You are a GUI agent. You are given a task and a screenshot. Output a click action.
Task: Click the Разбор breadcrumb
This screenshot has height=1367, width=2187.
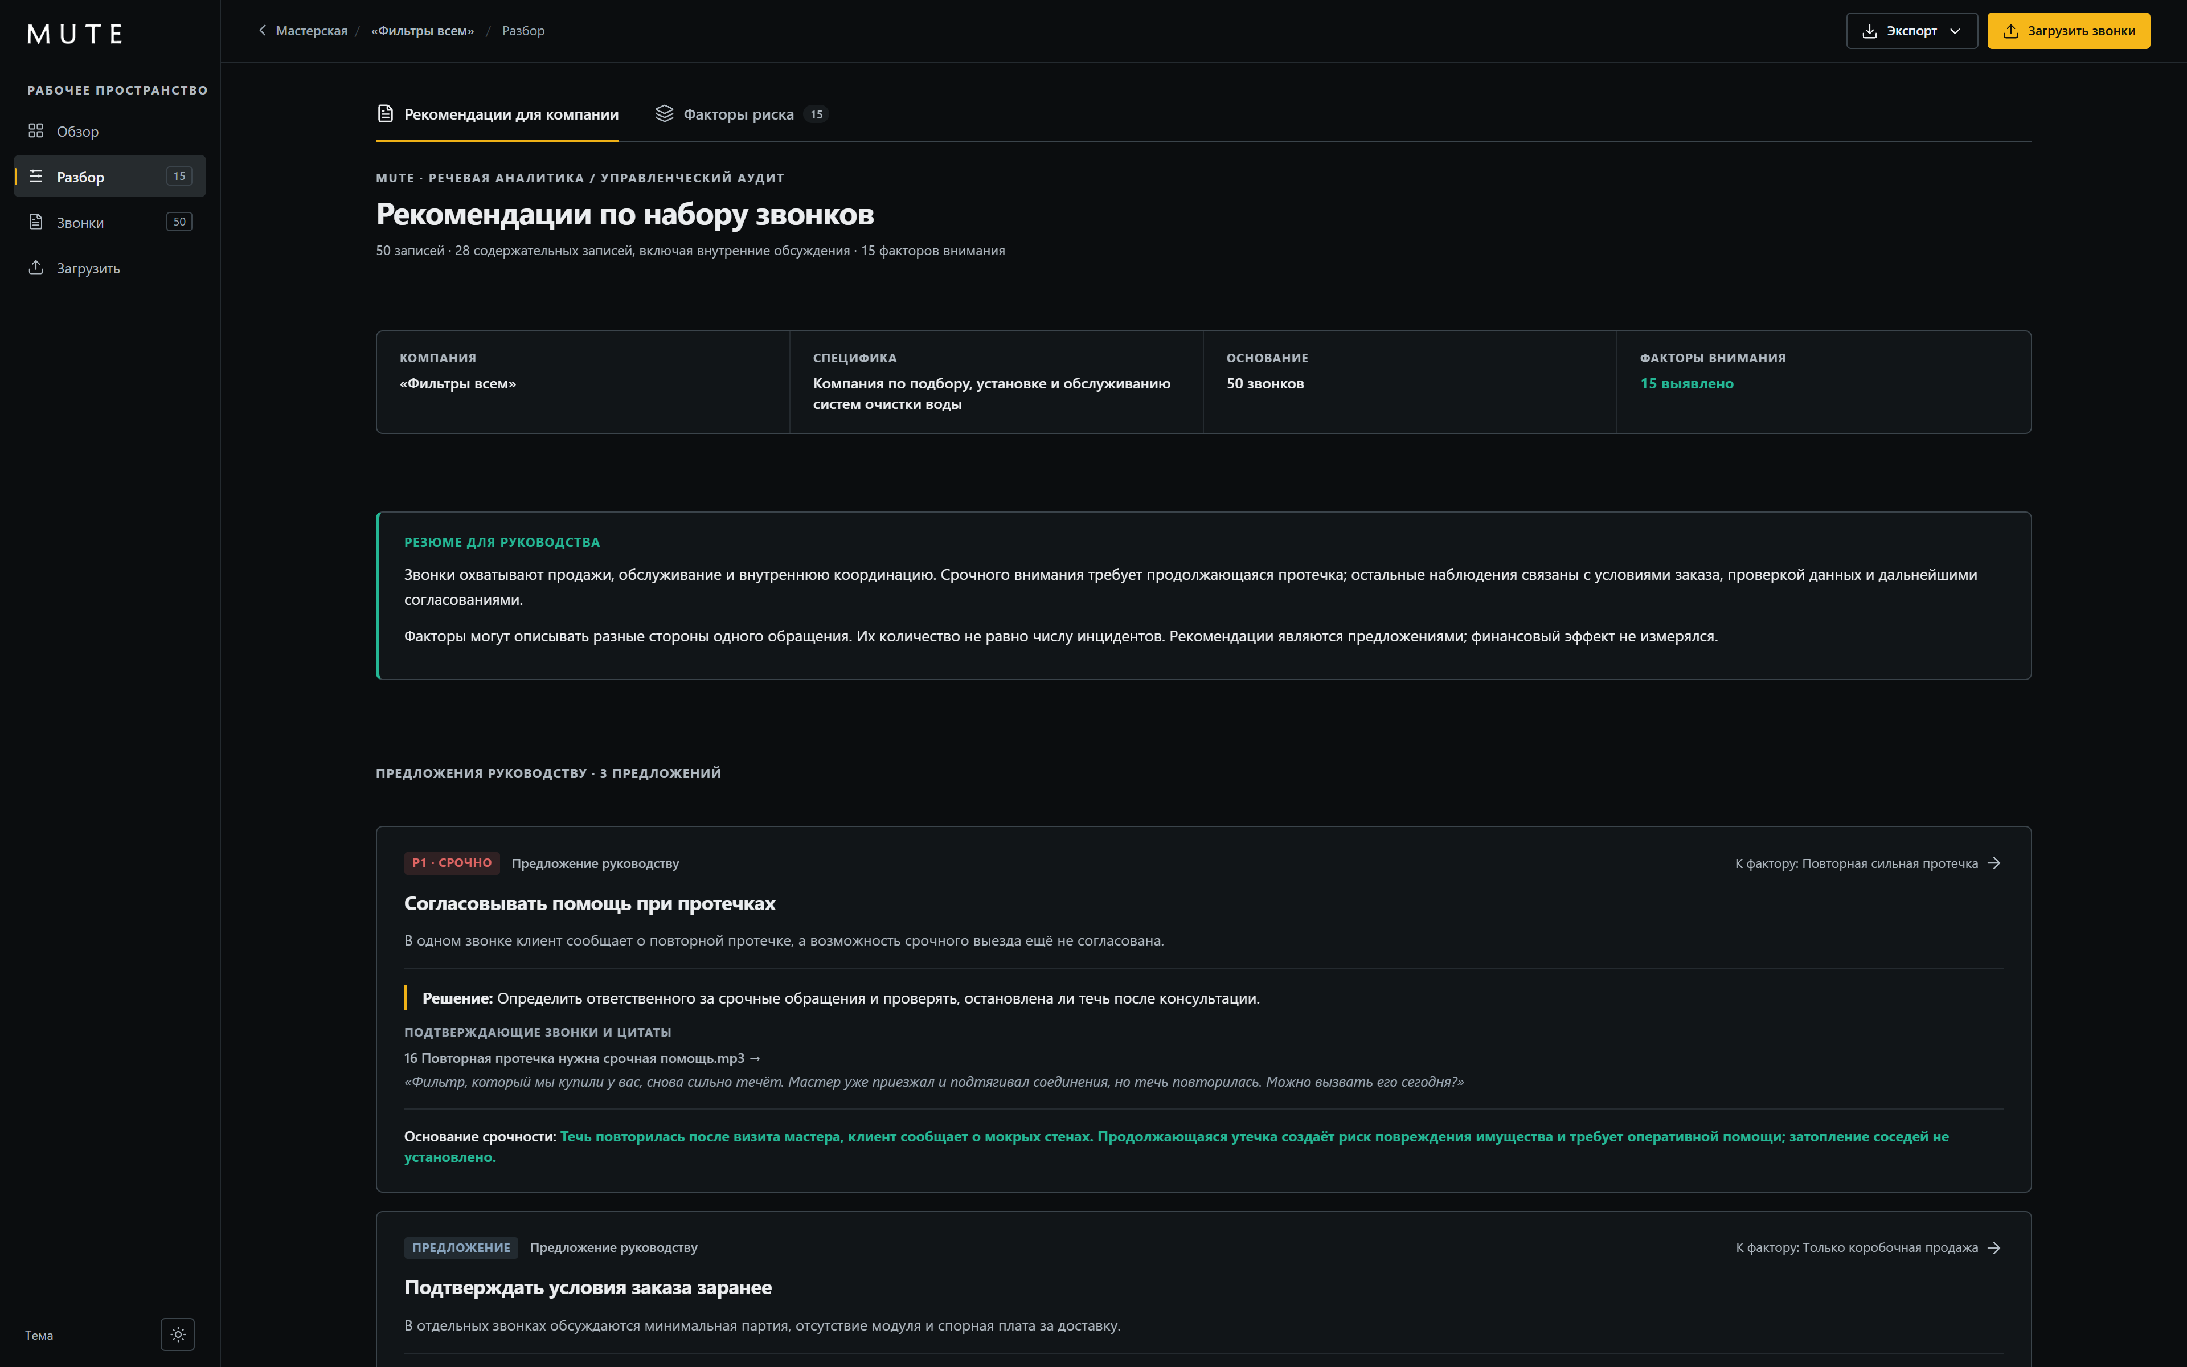pyautogui.click(x=523, y=31)
